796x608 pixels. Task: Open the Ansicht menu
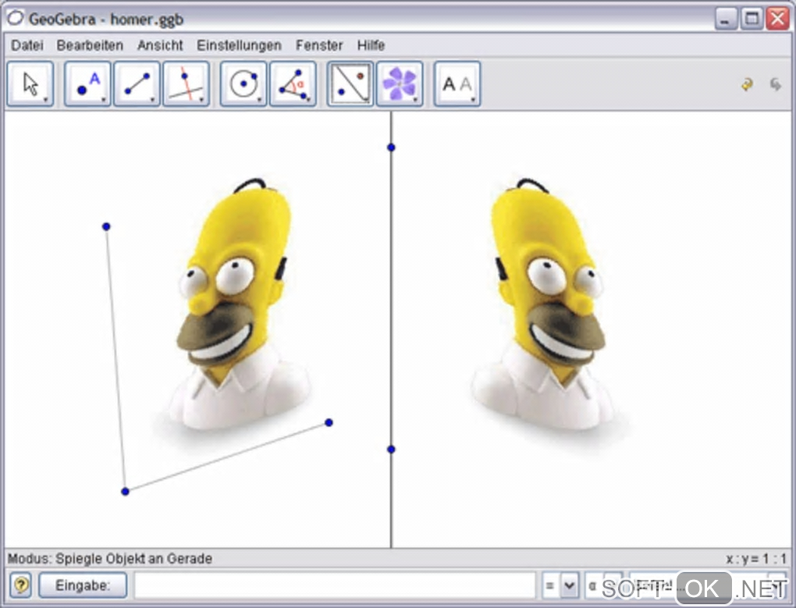point(160,45)
